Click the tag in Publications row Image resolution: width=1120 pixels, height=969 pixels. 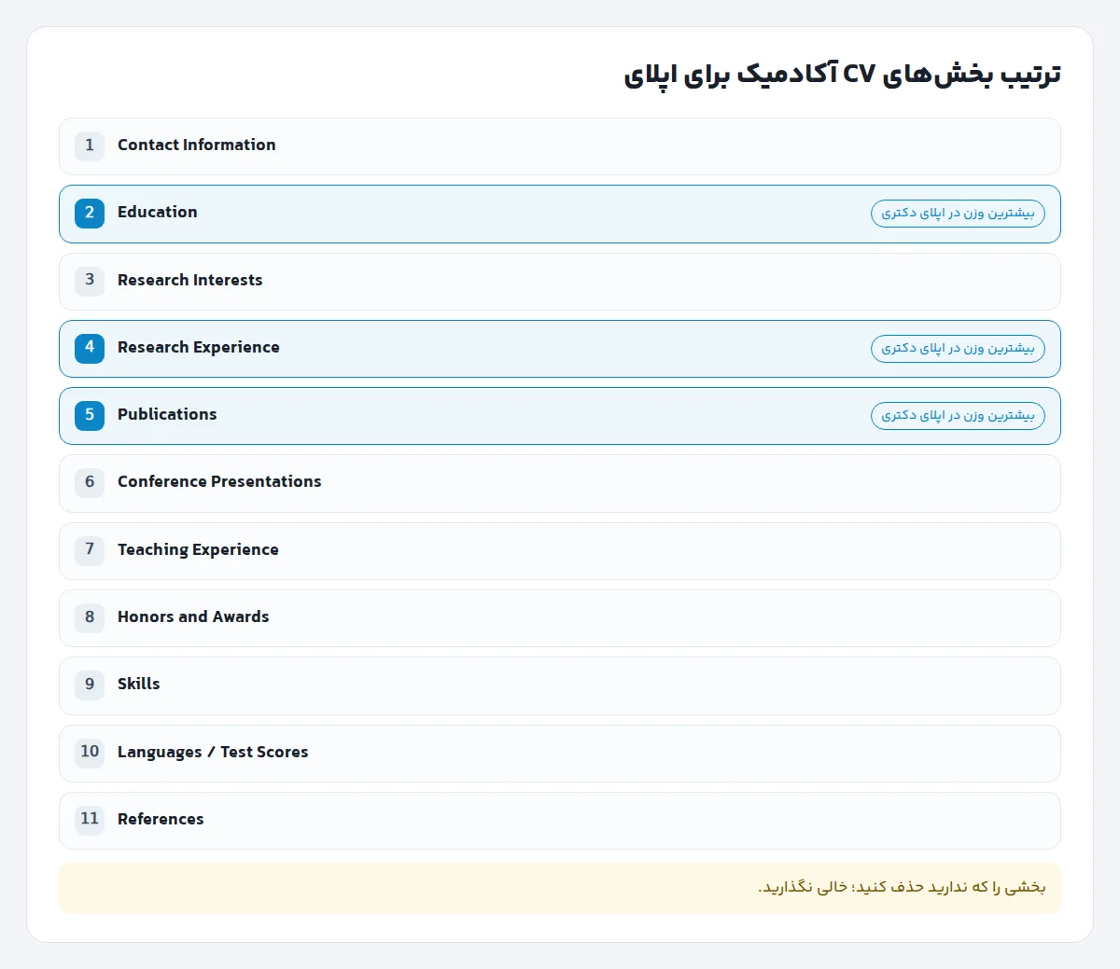click(958, 416)
